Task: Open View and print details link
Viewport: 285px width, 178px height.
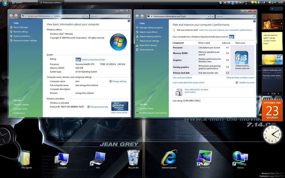Action: pos(182,78)
